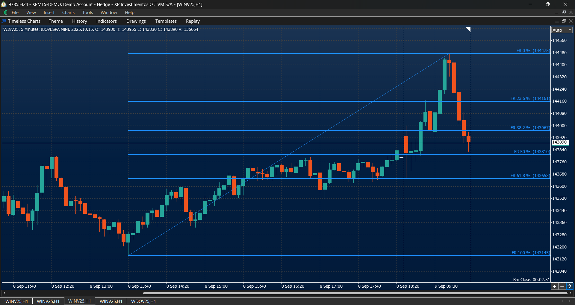
Task: Switch to the WDOV25,H1 chart tab
Action: coord(143,301)
